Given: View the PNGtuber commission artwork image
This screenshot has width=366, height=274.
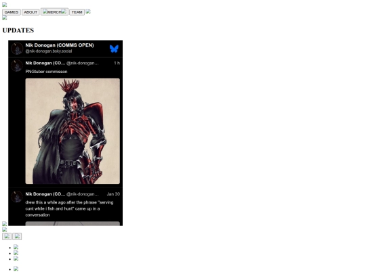Looking at the screenshot, I should pos(73,131).
